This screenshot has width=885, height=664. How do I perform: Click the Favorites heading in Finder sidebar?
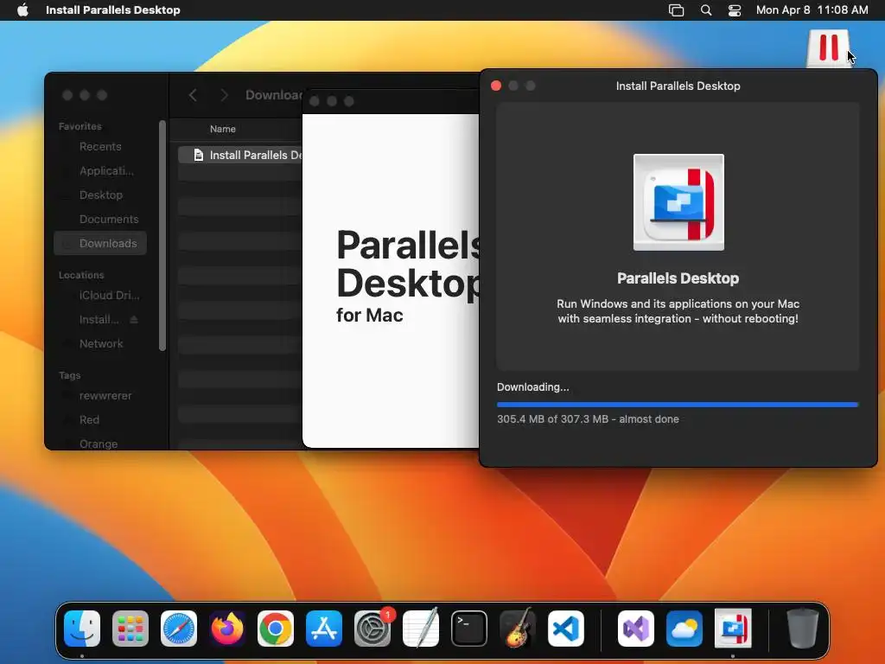tap(80, 126)
